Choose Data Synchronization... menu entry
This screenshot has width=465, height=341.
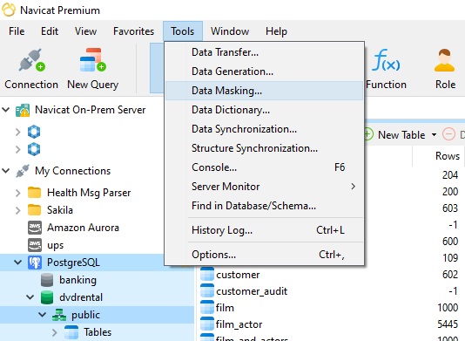264,129
